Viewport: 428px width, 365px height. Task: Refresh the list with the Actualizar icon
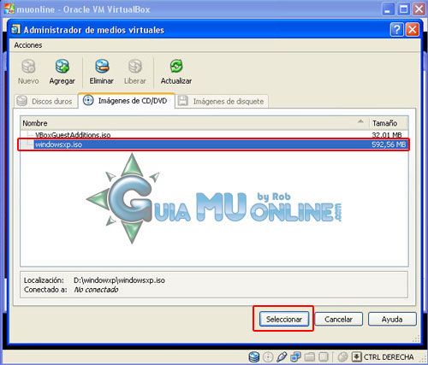[176, 66]
